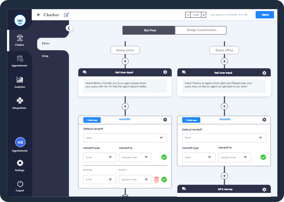The height and width of the screenshot is (202, 284).
Task: Click the 'Oops! There's no agent online' message
Action: click(224, 86)
